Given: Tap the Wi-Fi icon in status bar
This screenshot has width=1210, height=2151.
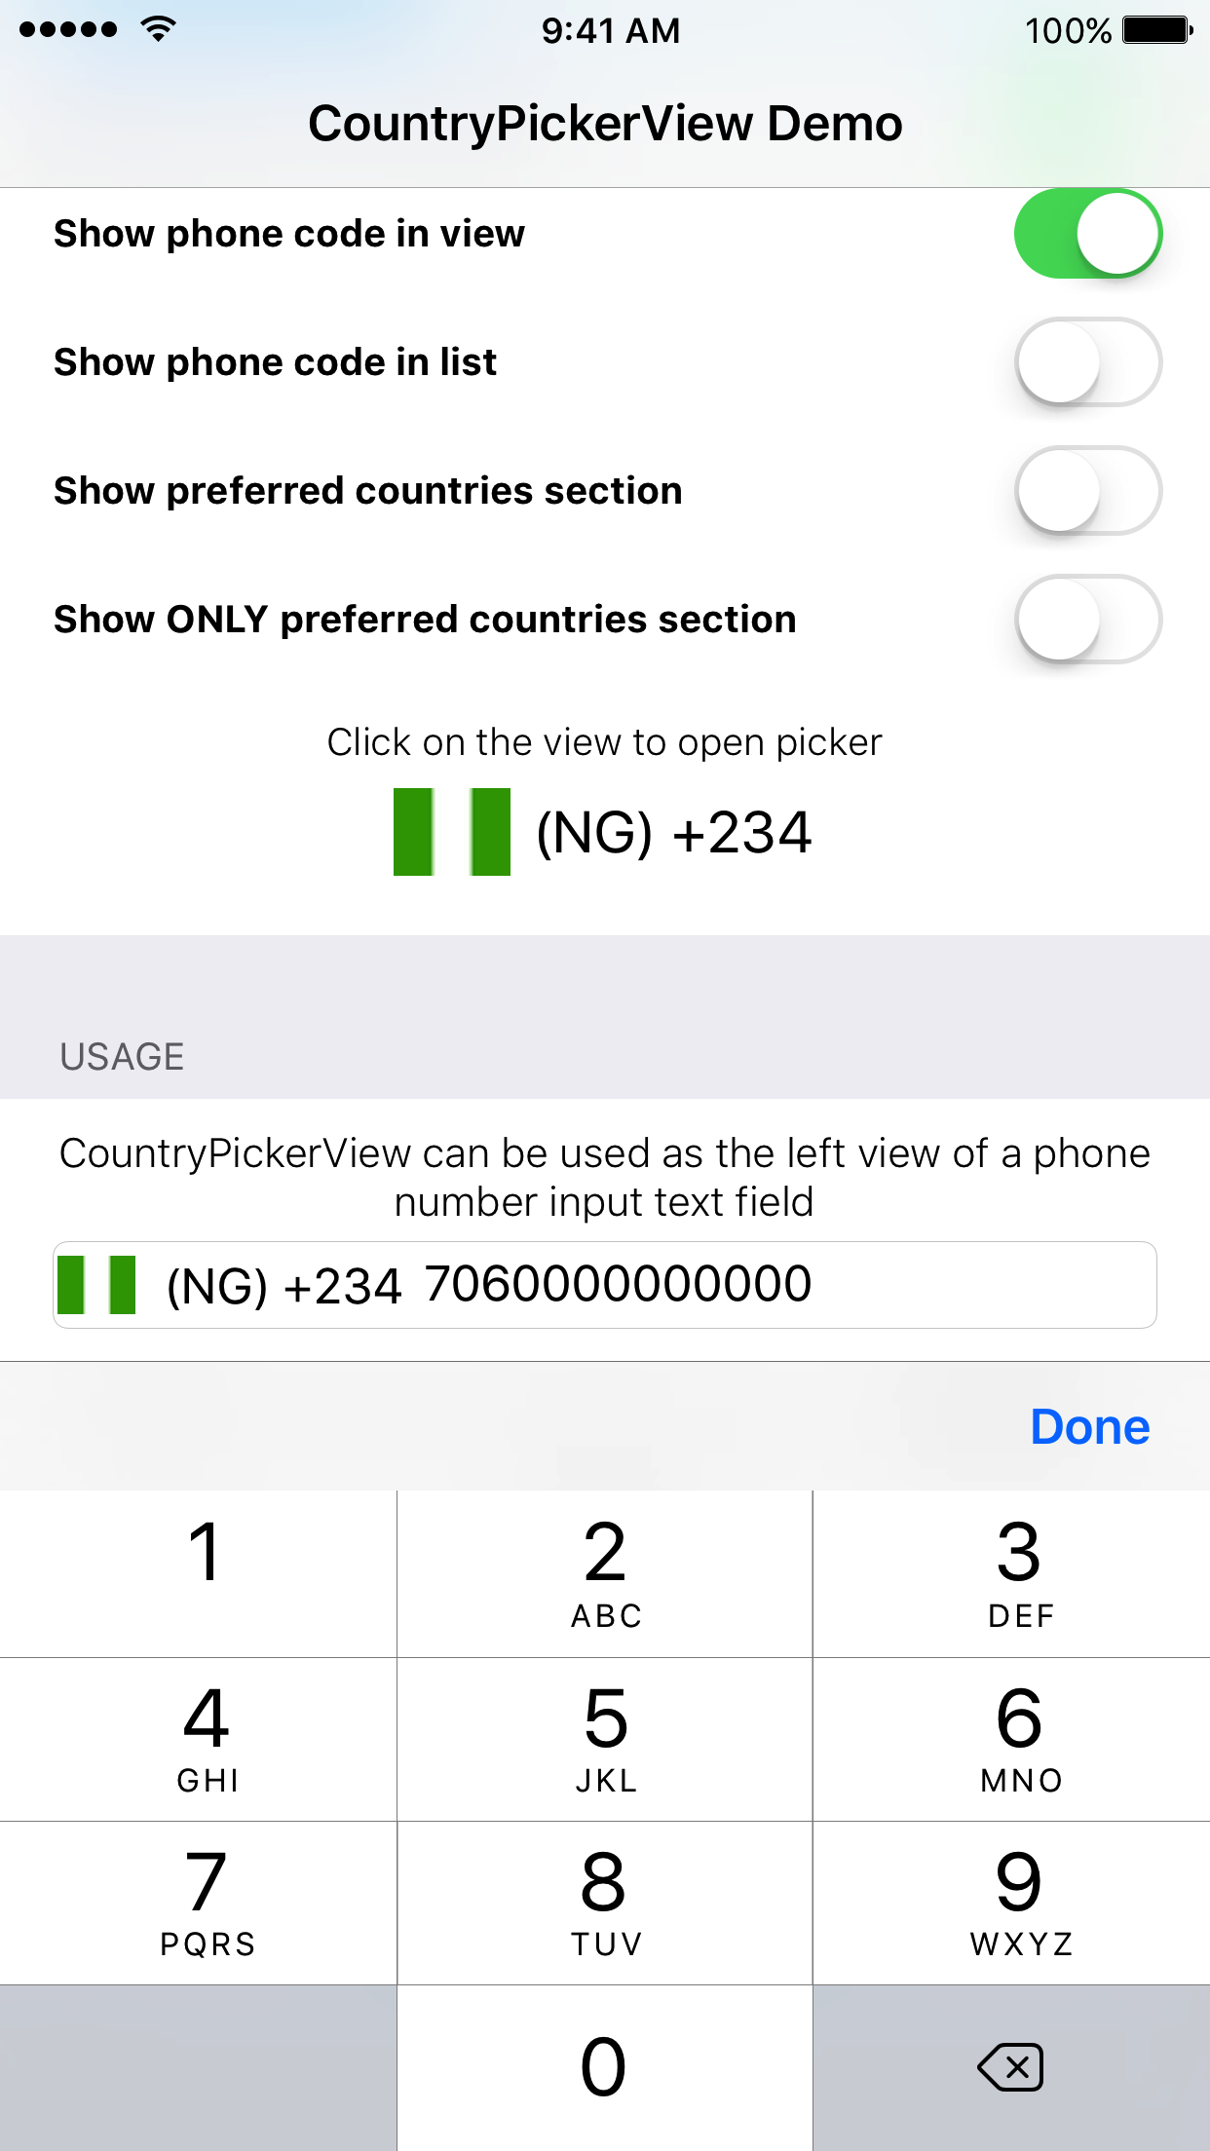Looking at the screenshot, I should click(x=158, y=29).
